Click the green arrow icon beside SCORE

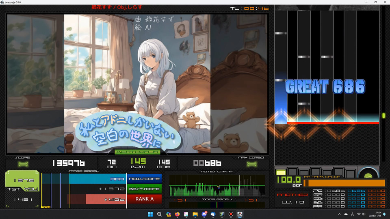coord(23,164)
